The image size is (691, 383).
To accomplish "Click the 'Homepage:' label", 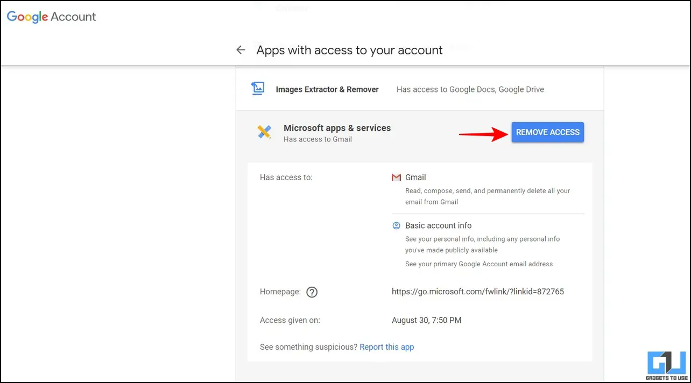I will 280,292.
